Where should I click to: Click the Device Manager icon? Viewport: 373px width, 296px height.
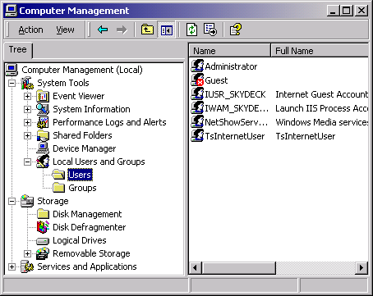coord(43,148)
